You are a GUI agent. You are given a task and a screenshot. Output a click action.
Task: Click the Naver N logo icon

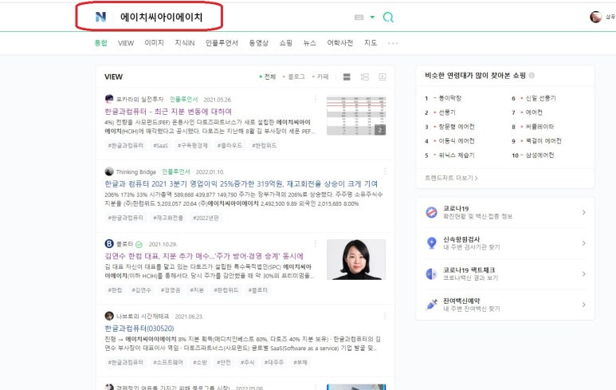point(100,17)
